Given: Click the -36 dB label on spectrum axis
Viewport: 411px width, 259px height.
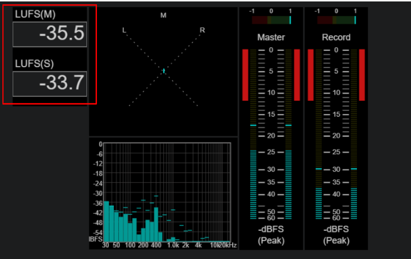Looking at the screenshot, I should tap(97, 203).
